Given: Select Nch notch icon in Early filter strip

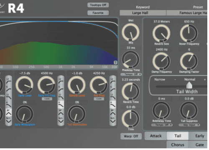Looking at the screenshot, I should pyautogui.click(x=61, y=120).
